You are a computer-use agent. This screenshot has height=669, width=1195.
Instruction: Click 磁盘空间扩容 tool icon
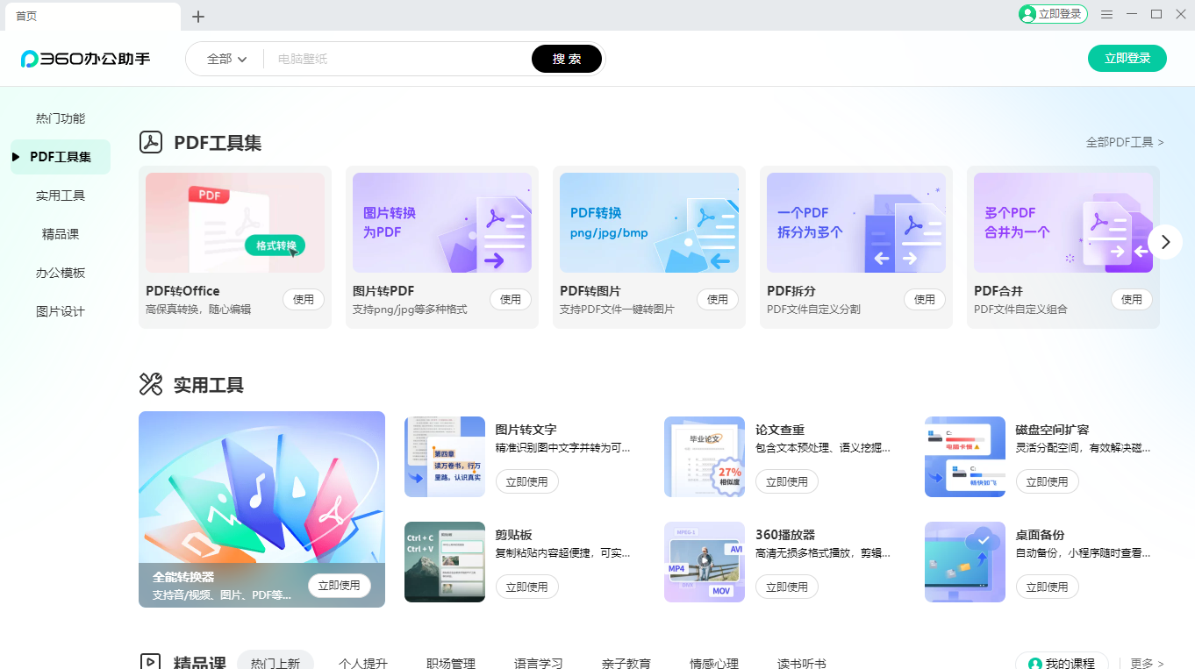click(x=965, y=457)
